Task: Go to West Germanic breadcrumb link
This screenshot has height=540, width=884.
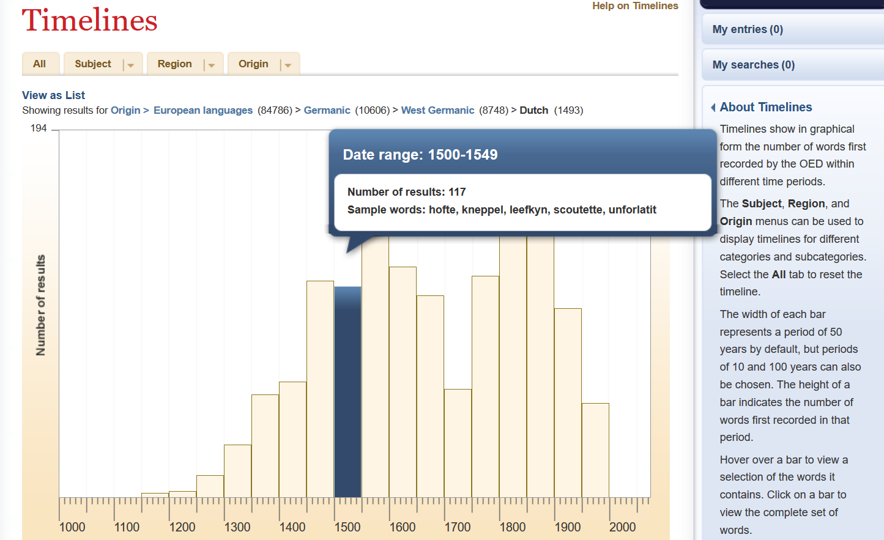Action: 437,110
